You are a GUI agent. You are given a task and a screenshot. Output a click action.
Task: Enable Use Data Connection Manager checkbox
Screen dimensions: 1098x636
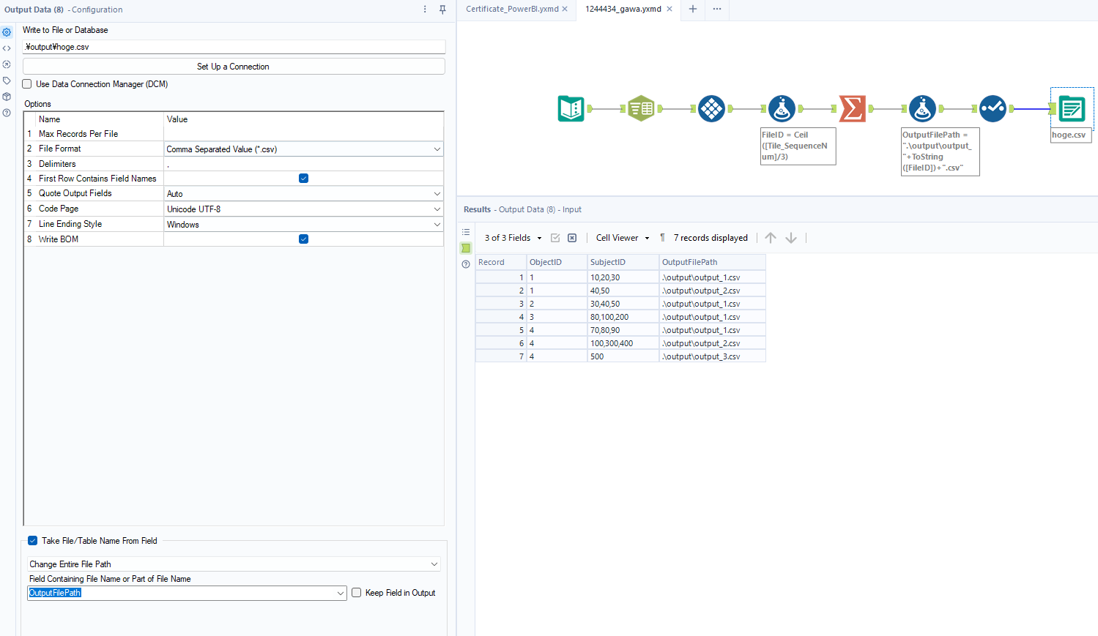[27, 84]
